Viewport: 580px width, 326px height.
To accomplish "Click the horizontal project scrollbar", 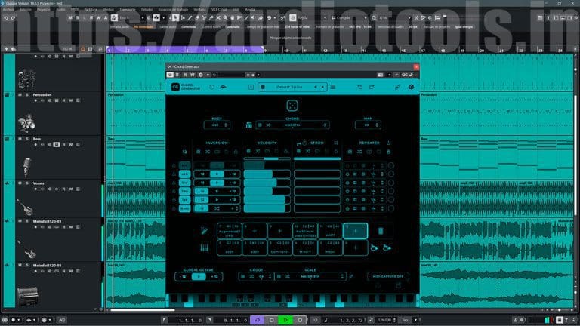I will tap(143, 309).
